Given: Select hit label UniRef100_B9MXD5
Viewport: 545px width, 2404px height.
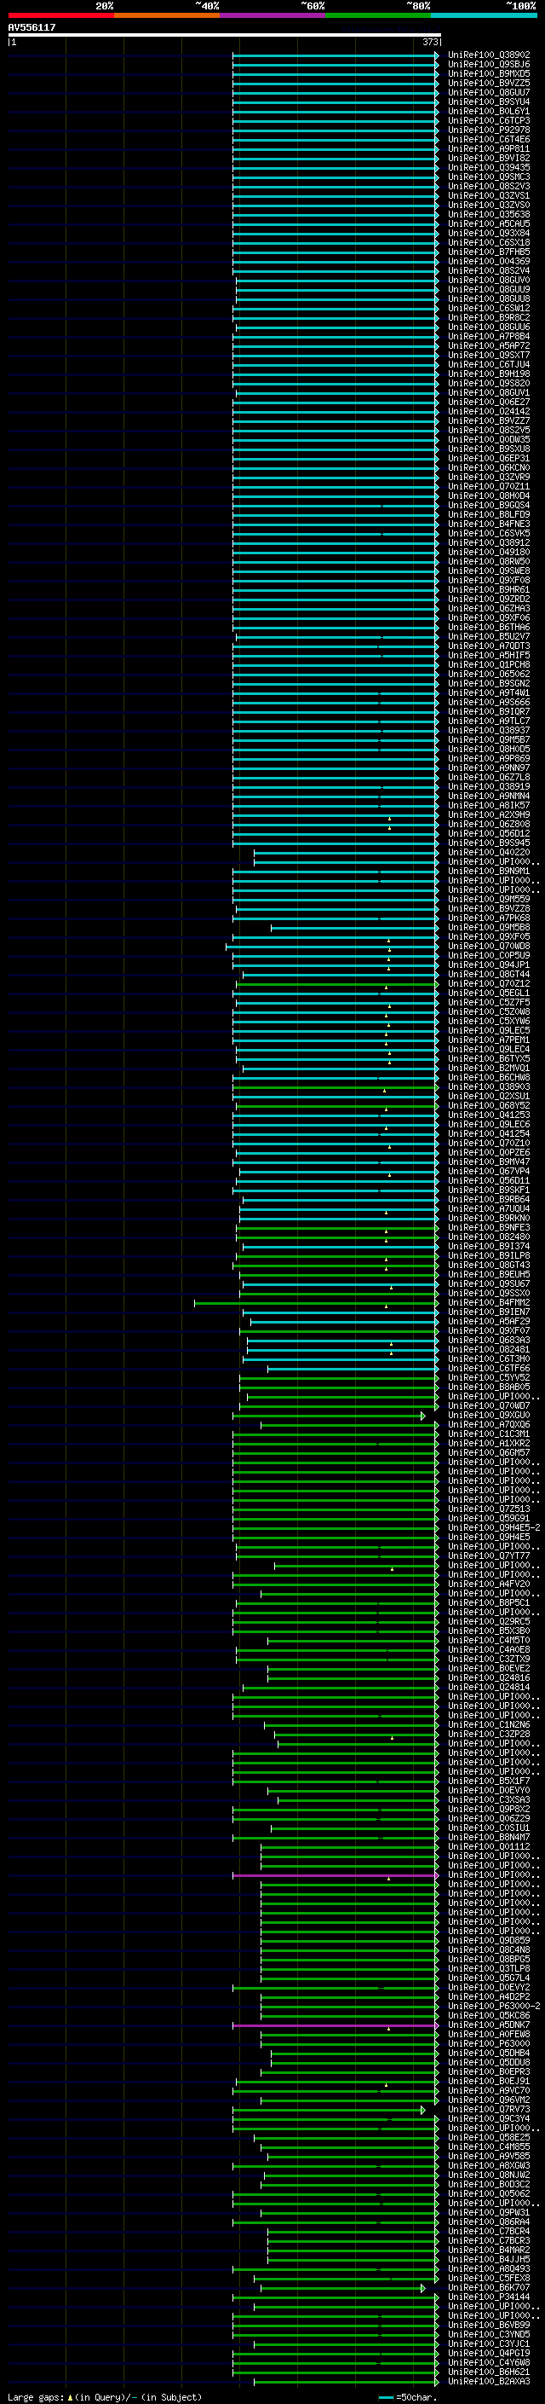Looking at the screenshot, I should (488, 73).
